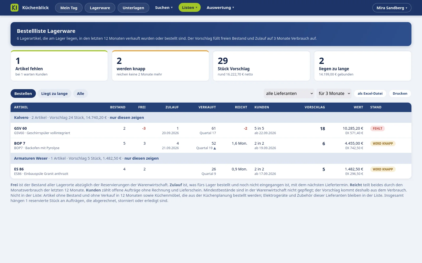Image resolution: width=422 pixels, height=263 pixels.
Task: Open the Listen dropdown menu
Action: pos(190,8)
